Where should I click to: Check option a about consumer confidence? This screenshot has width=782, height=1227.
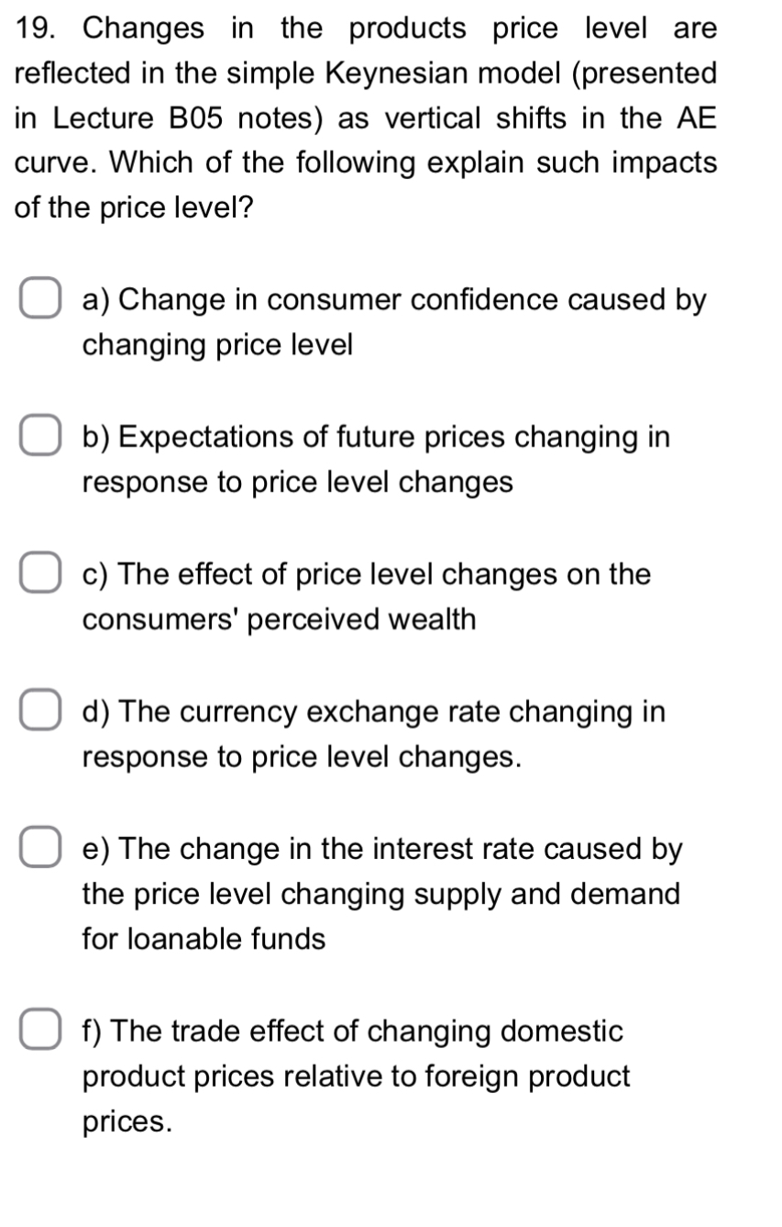[39, 299]
